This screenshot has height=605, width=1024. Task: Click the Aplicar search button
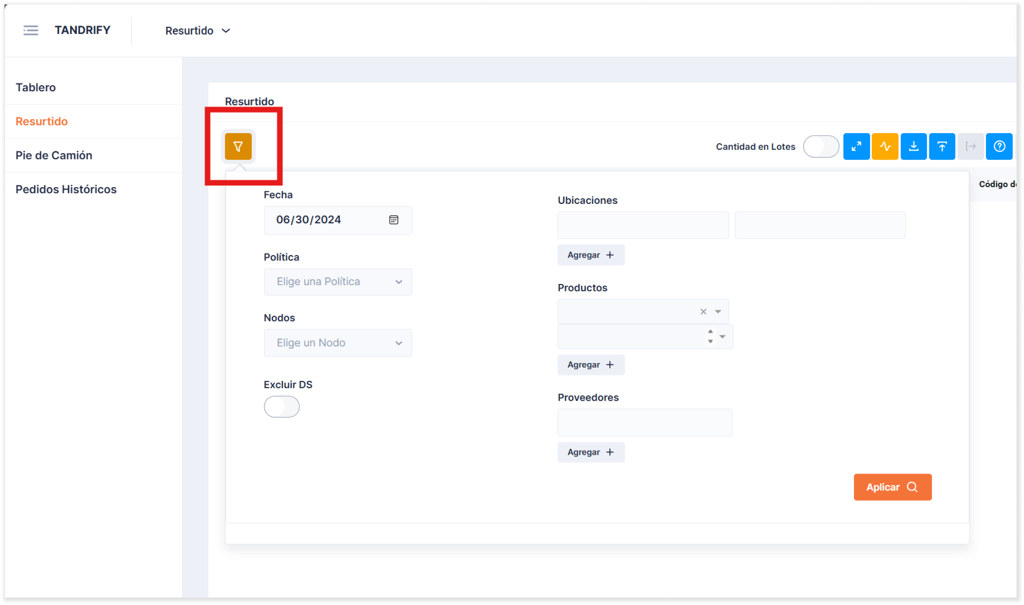tap(892, 487)
